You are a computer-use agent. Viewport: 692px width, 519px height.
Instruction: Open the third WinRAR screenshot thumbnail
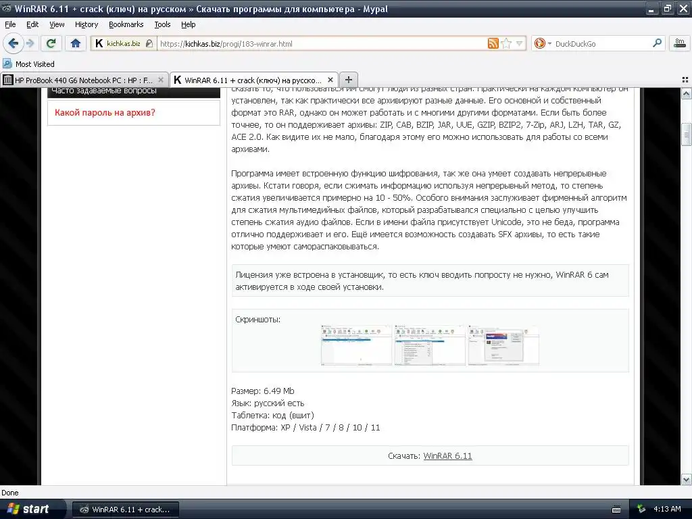pyautogui.click(x=503, y=345)
